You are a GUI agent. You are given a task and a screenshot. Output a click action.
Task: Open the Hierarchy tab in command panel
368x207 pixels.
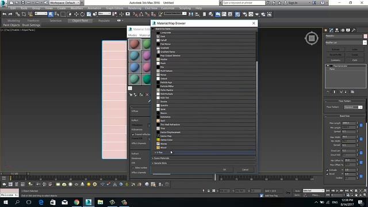337,30
